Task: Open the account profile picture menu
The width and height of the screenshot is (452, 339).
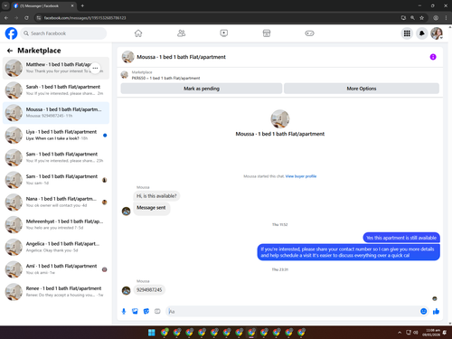Action: tap(437, 33)
